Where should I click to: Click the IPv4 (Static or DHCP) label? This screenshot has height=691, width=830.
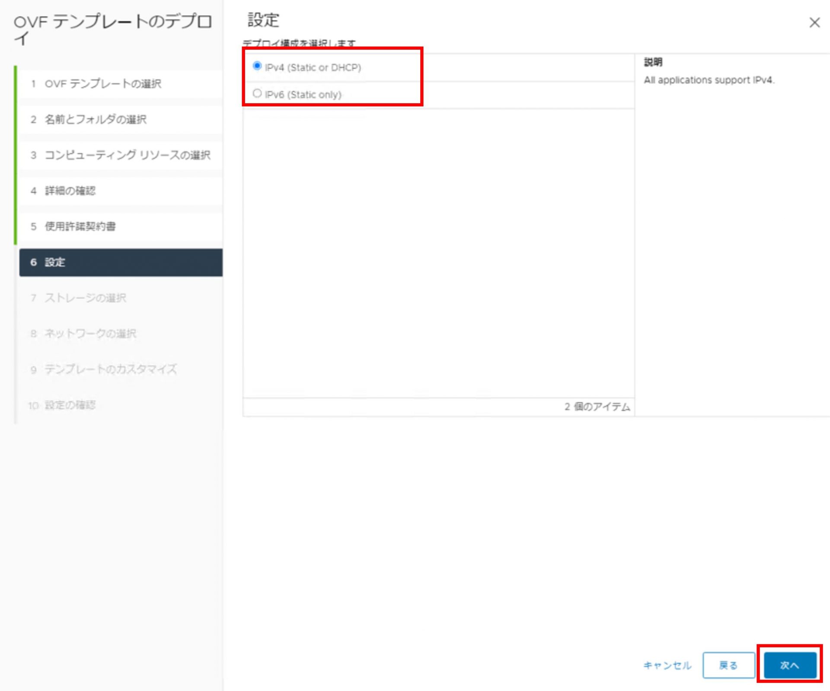click(x=313, y=67)
